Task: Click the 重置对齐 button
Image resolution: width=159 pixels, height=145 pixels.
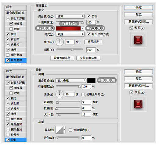Action: coord(93,42)
